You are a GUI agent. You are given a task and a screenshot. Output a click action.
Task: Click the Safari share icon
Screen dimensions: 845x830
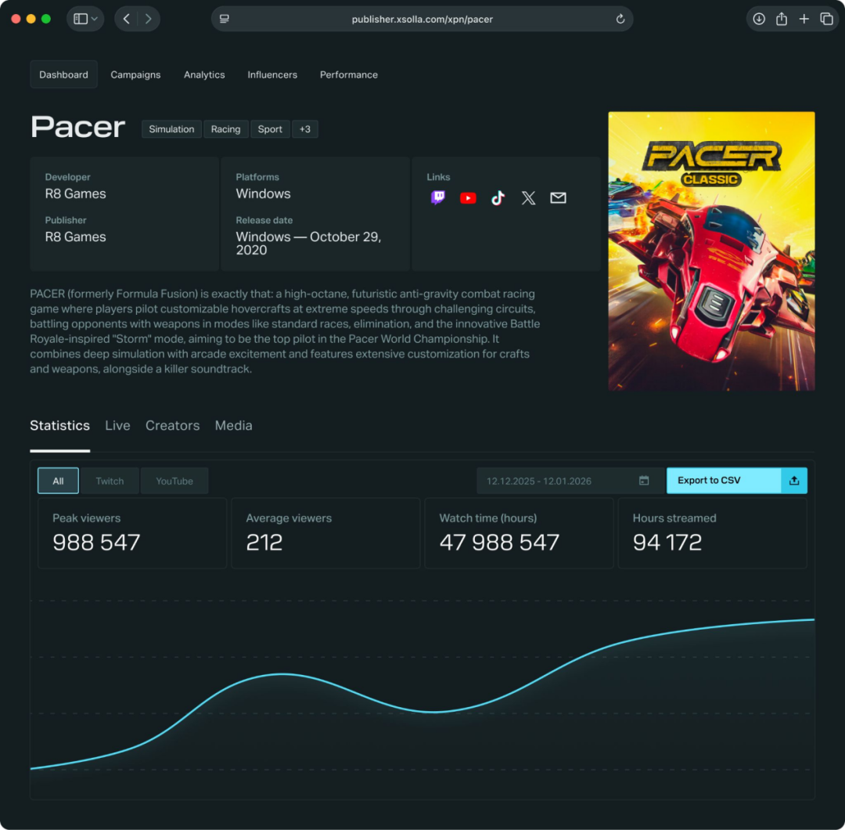tap(782, 19)
